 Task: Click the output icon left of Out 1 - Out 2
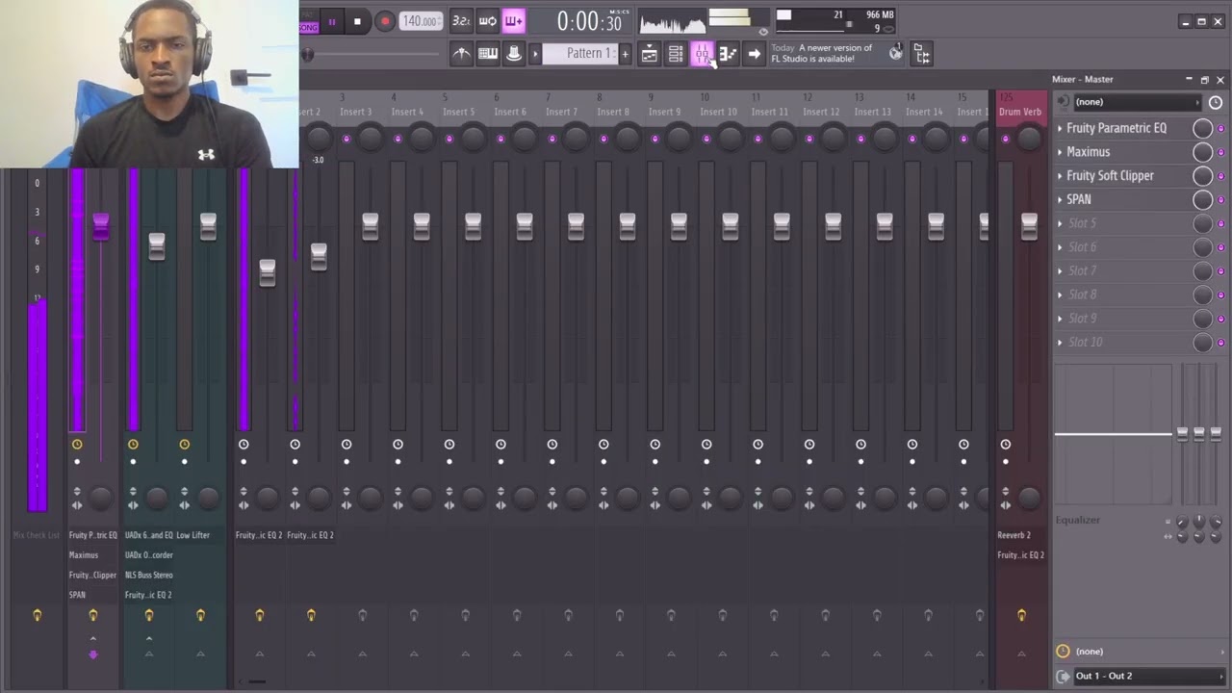pyautogui.click(x=1063, y=676)
